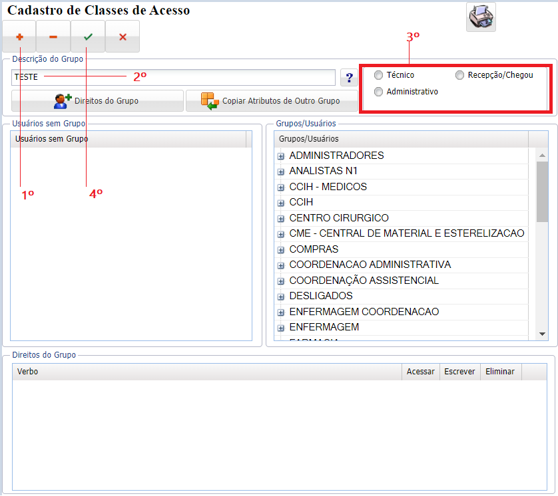This screenshot has height=496, width=558.
Task: Expand the ENFERMAGEM COORDENACAO group node
Action: click(x=281, y=312)
